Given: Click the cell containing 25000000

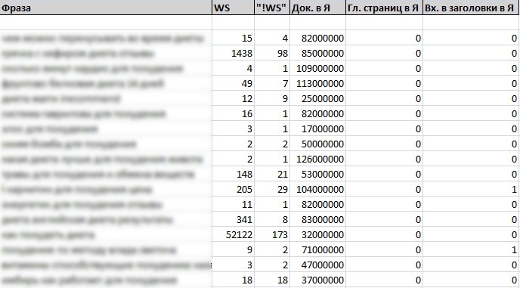Looking at the screenshot, I should click(x=317, y=98).
